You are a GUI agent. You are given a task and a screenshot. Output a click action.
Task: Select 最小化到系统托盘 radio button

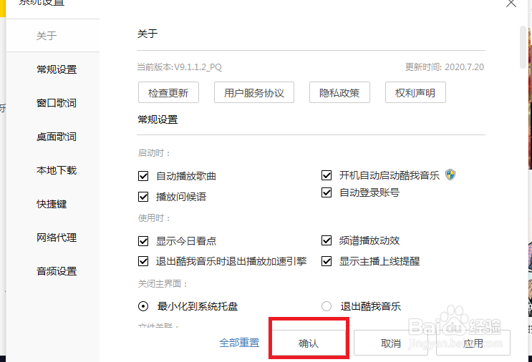143,306
